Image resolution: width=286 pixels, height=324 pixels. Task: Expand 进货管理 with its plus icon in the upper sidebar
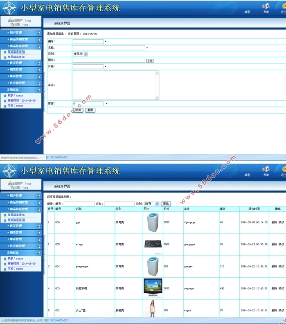click(x=39, y=63)
